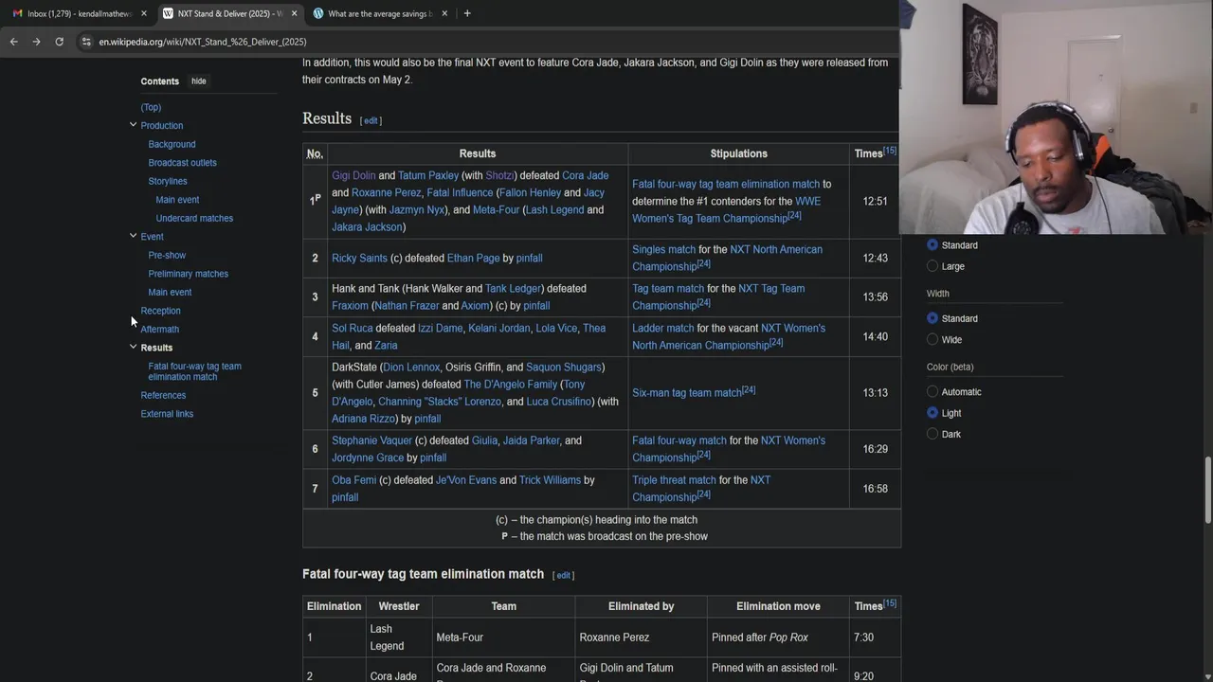
Task: Collapse the Results section in Contents
Action: click(133, 347)
